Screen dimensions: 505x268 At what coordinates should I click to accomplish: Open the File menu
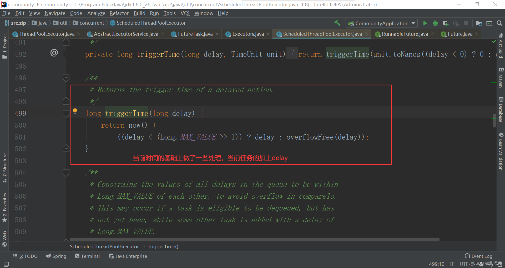point(6,13)
